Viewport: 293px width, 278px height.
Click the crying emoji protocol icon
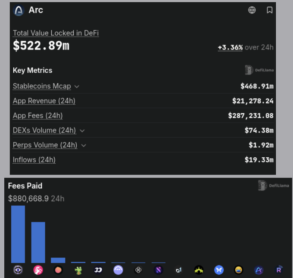click(x=239, y=270)
